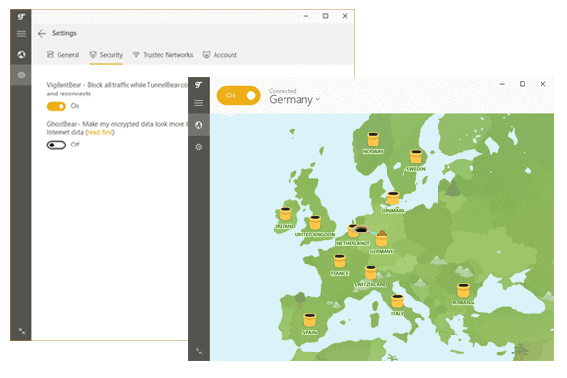Turn off the VPN On switch
The image size is (567, 378).
[x=239, y=95]
